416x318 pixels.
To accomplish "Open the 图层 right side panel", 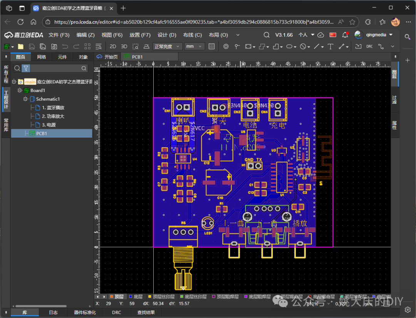I will (394, 74).
